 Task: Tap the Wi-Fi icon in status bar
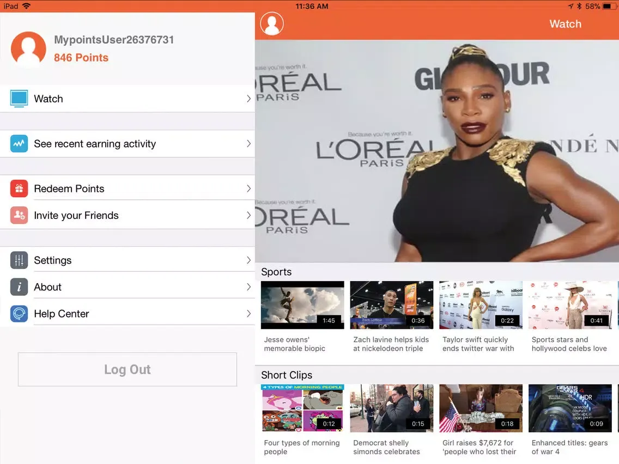[27, 6]
